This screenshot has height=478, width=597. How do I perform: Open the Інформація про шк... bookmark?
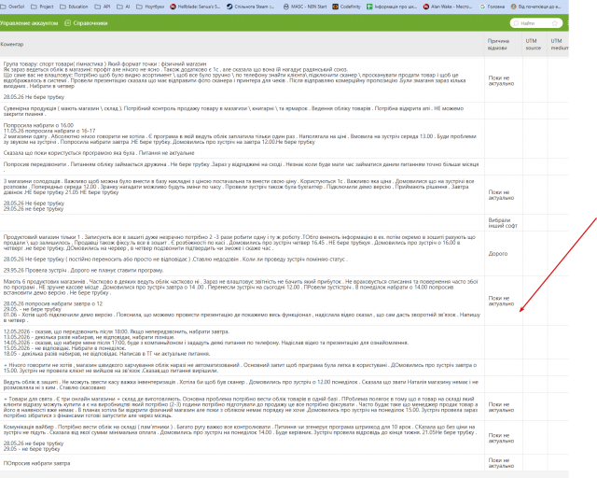coord(392,7)
